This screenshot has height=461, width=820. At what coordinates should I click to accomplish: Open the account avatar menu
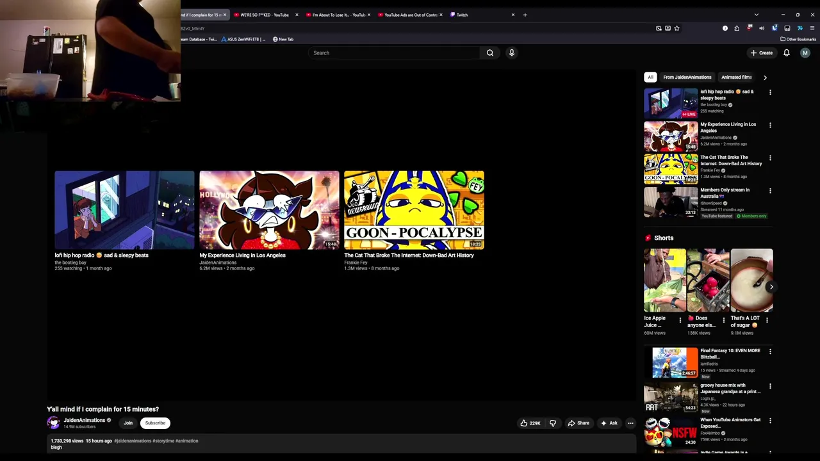(x=805, y=53)
